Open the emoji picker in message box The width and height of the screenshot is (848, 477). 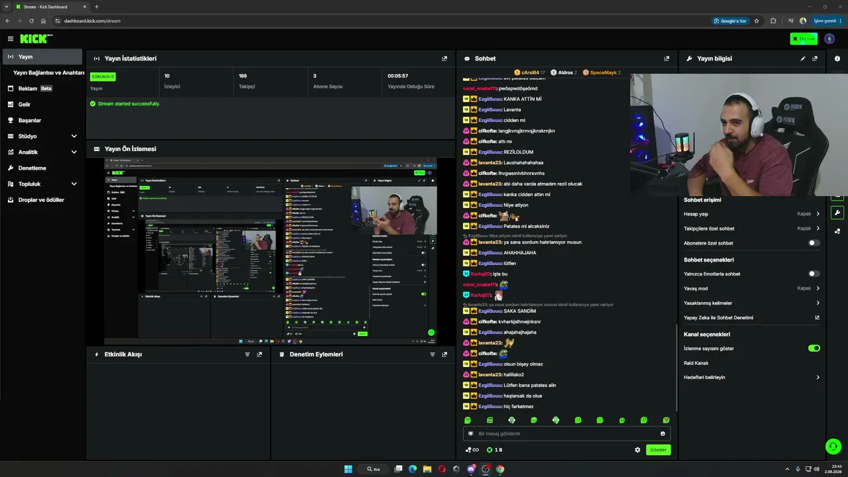662,433
